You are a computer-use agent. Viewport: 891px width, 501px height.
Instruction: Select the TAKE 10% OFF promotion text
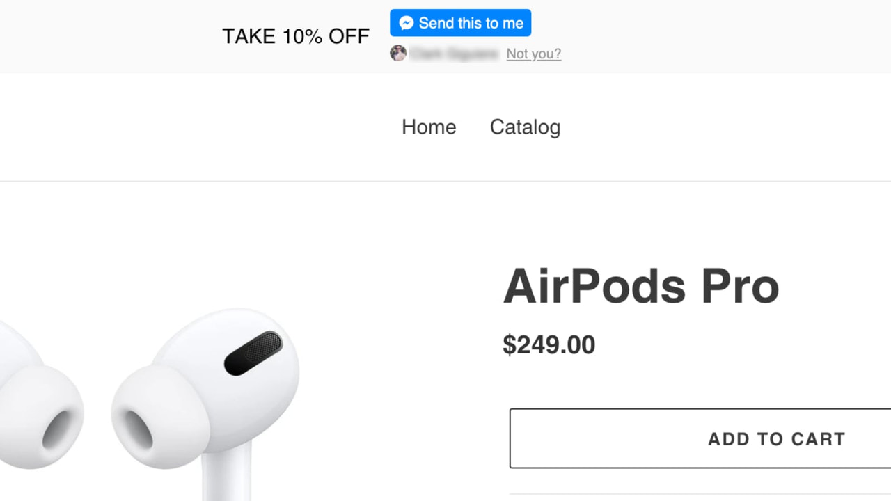tap(295, 35)
